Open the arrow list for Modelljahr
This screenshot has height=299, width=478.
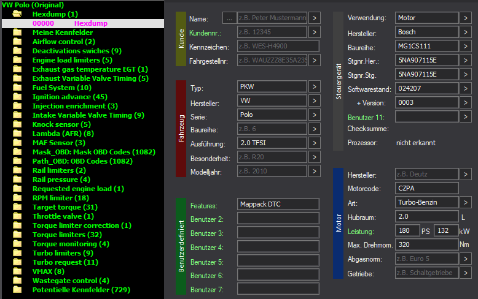pyautogui.click(x=315, y=172)
